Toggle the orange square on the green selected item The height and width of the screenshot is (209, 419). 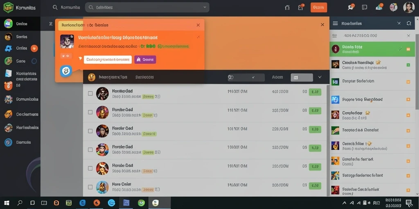(408, 49)
